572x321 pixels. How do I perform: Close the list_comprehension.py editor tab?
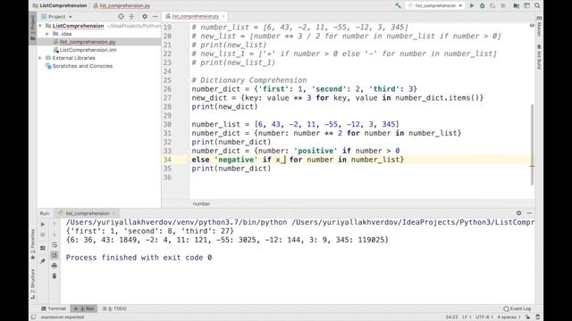point(223,16)
